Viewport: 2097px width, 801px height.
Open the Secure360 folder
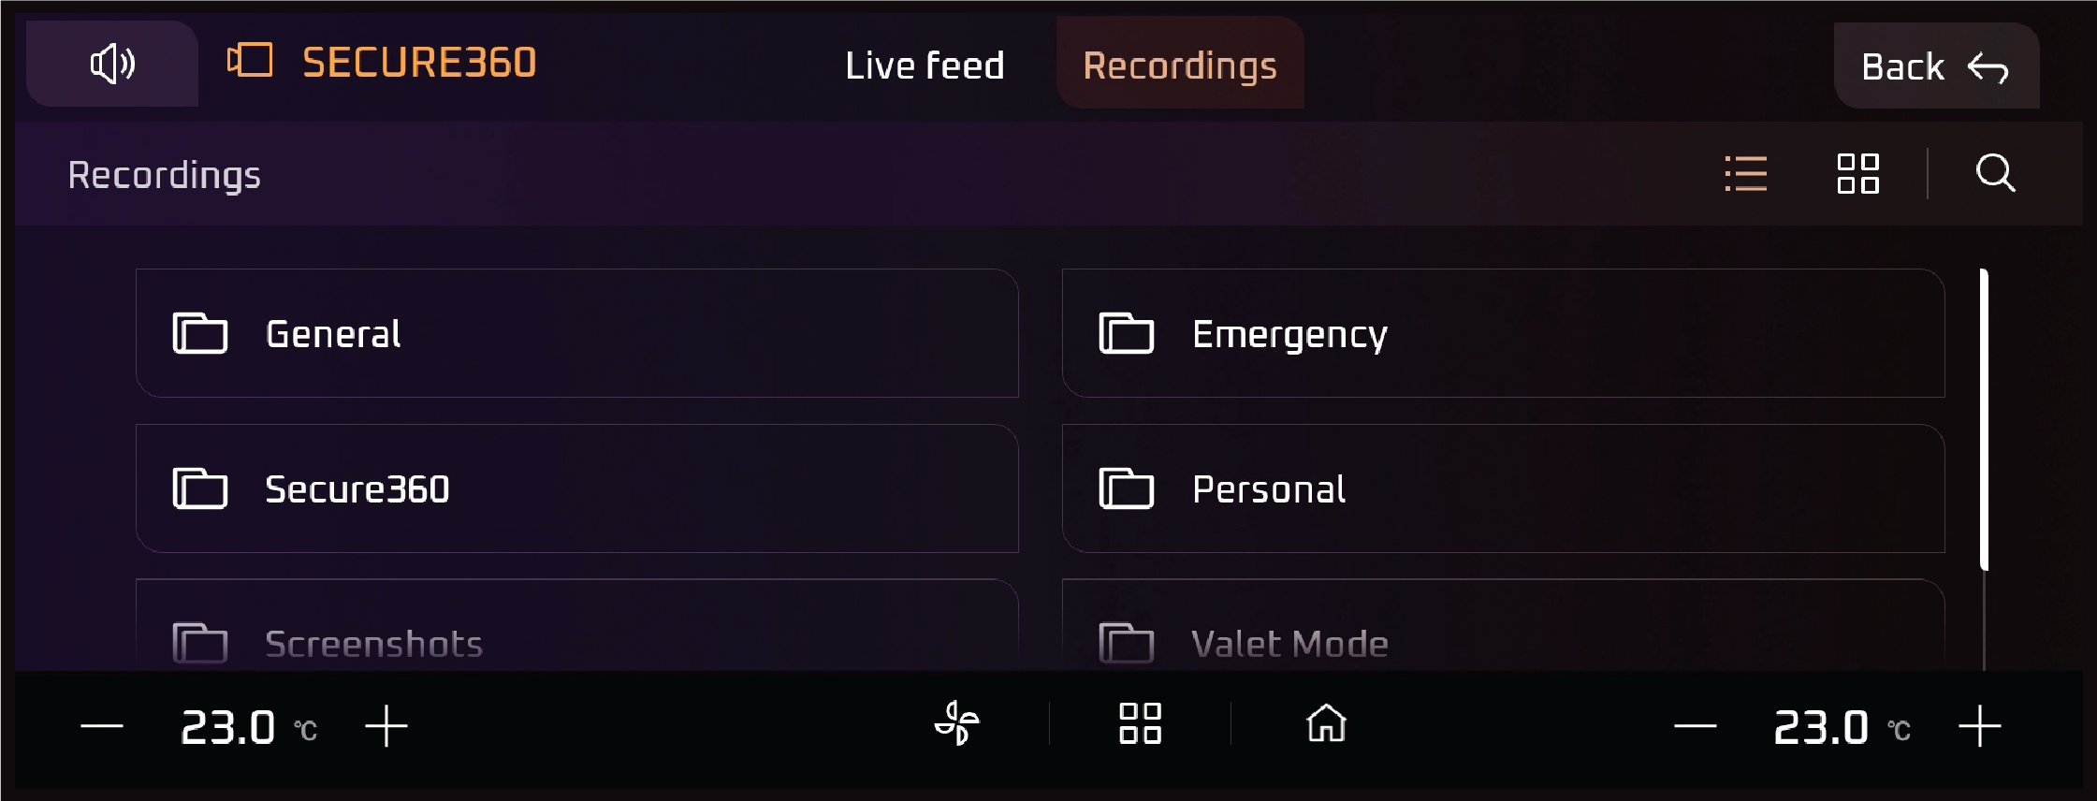coord(576,488)
